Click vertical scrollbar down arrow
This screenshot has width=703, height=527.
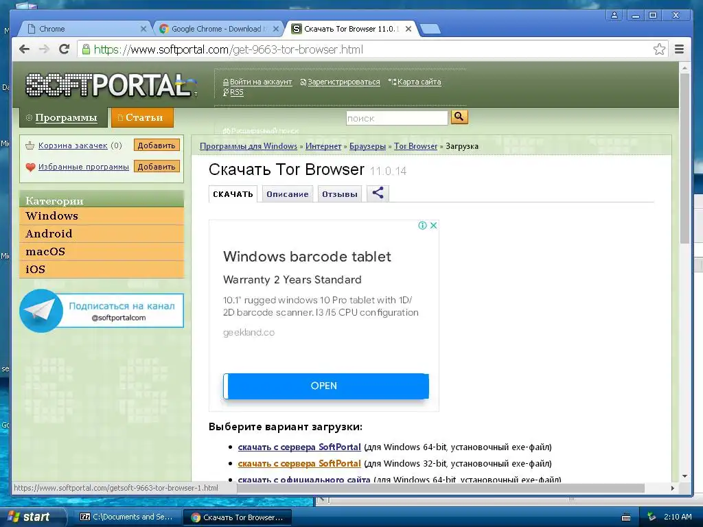tap(684, 476)
